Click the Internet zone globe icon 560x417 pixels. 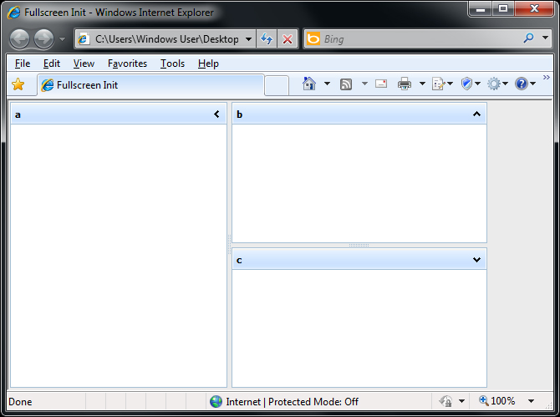[216, 402]
